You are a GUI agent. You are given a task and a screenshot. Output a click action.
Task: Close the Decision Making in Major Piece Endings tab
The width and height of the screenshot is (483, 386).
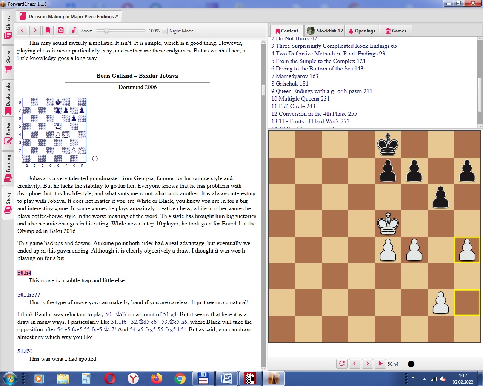[x=117, y=16]
